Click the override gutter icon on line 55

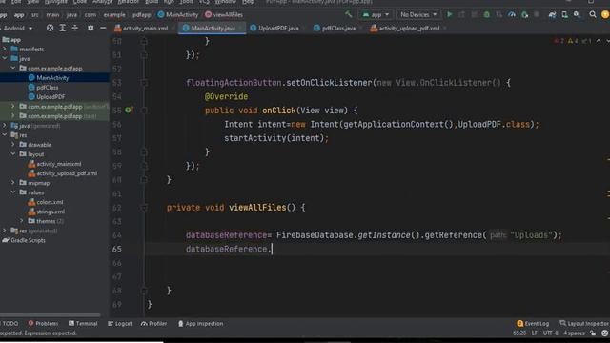coord(129,111)
